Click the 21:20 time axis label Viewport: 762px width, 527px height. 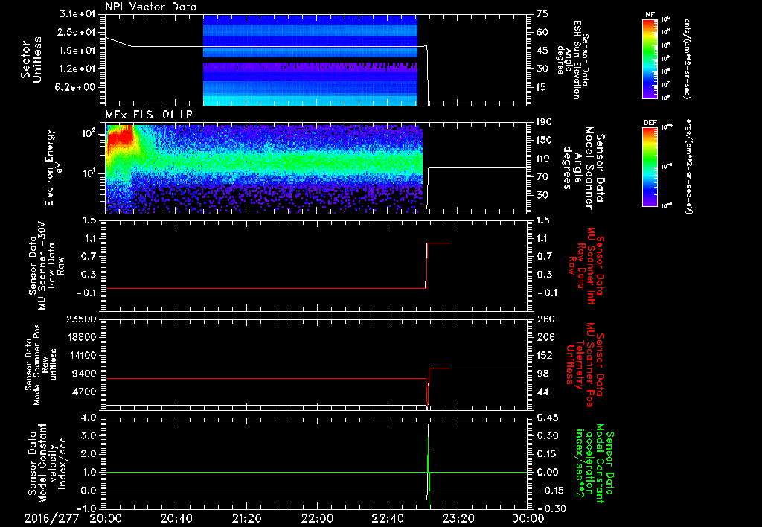[246, 518]
